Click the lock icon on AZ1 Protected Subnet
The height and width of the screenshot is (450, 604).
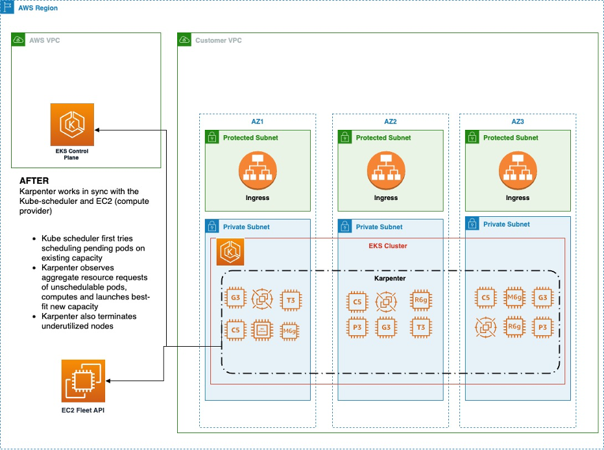211,137
